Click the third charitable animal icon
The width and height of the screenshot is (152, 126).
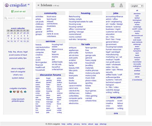pyautogui.click(x=18, y=92)
